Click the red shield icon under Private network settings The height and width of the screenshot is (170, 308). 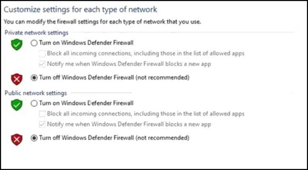[17, 79]
